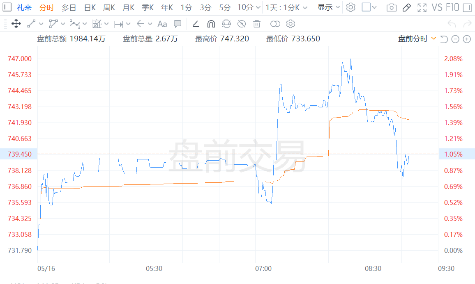Switch to the 日K tab
Image resolution: width=475 pixels, height=284 pixels.
90,7
